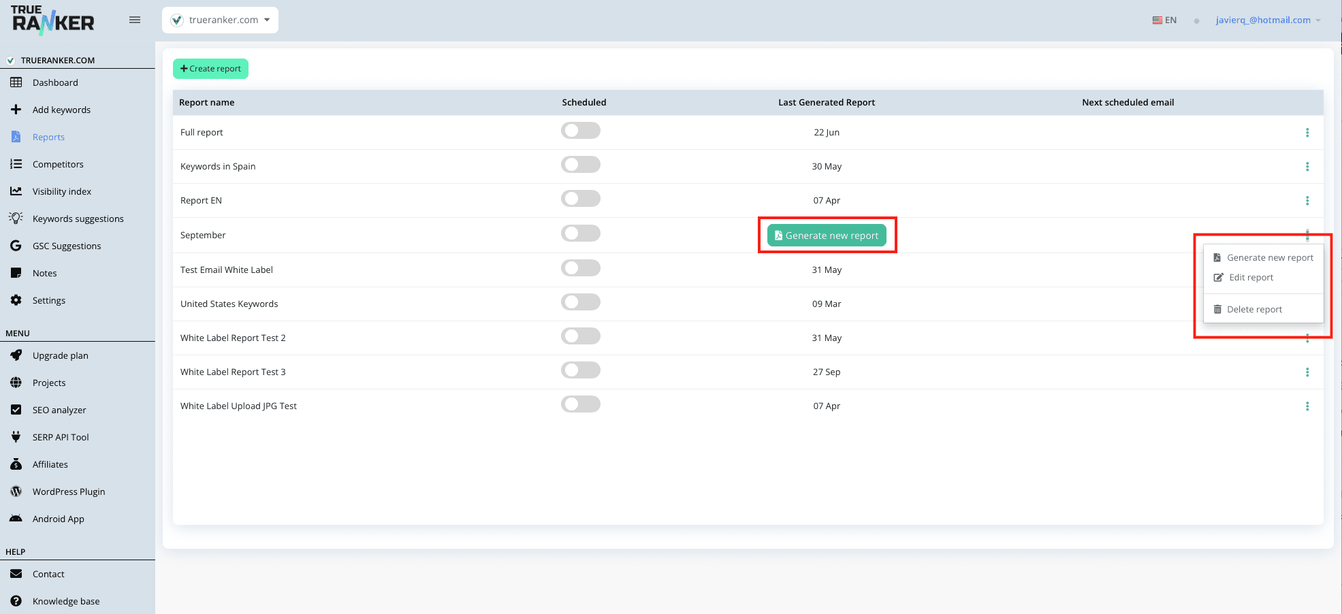Screen dimensions: 1342x614
Task: Click the Reports document icon
Action: pyautogui.click(x=16, y=137)
